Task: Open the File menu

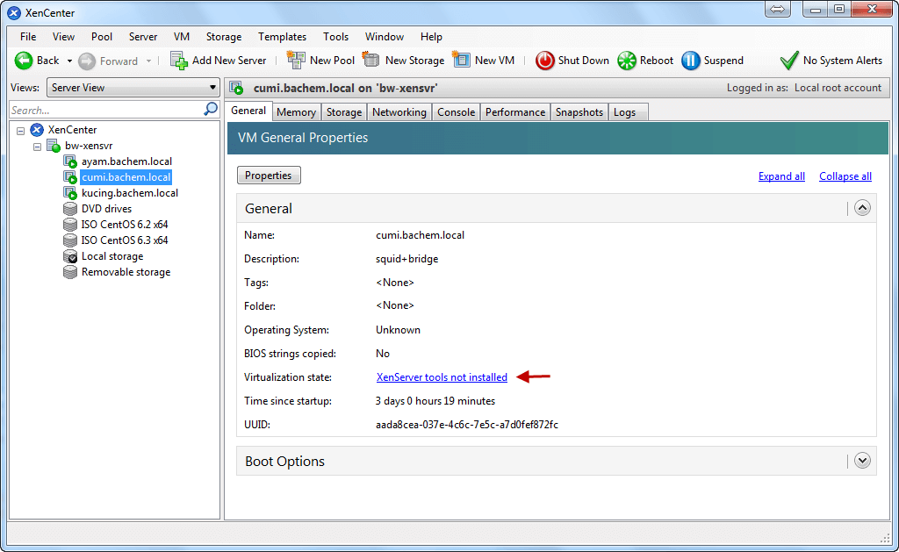Action: click(x=28, y=37)
